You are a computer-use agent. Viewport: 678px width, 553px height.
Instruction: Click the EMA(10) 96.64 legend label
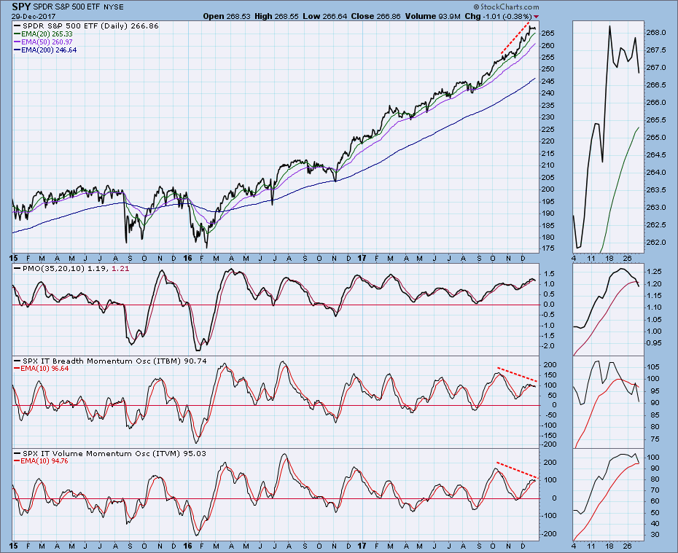click(x=44, y=369)
